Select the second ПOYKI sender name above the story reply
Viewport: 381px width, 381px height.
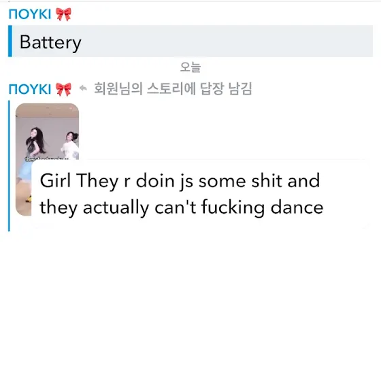[x=30, y=89]
